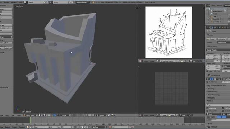Viewport: 230px width, 129px height.
Task: Open the pivot point selector icon
Action: click(45, 115)
